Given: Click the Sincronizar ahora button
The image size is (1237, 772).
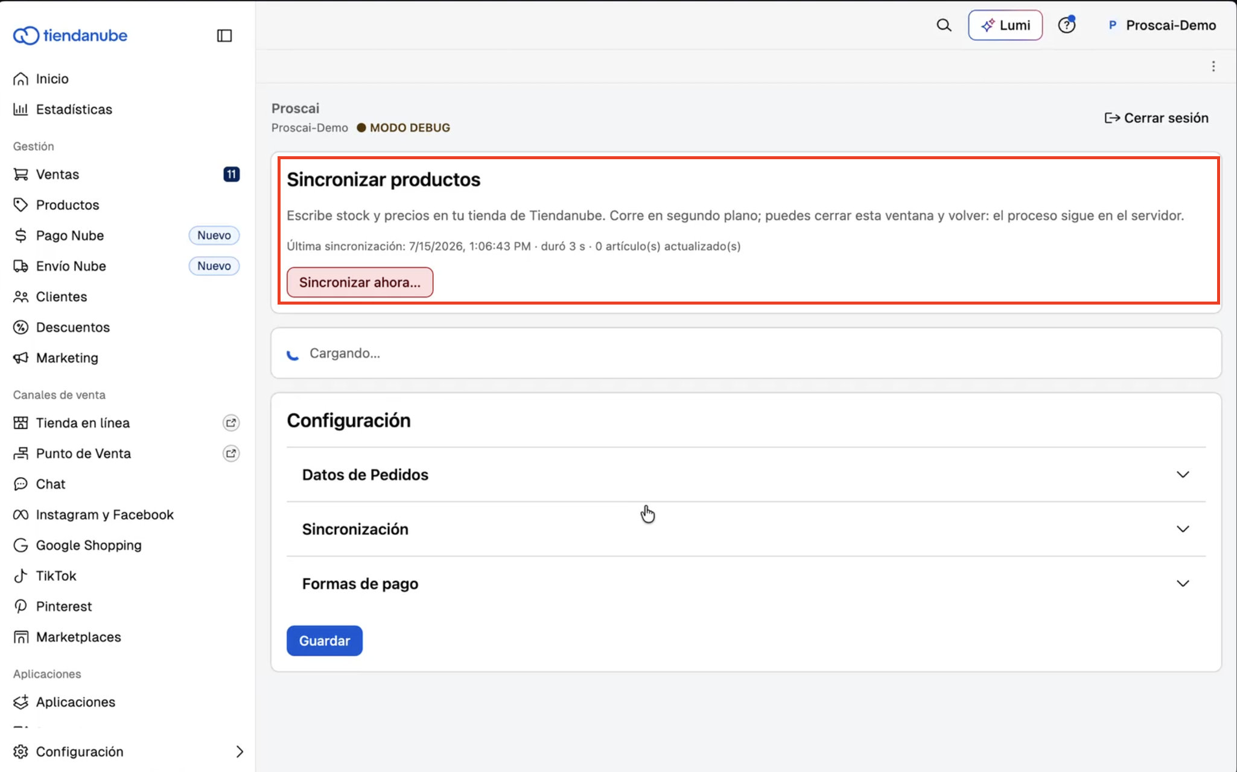Looking at the screenshot, I should (360, 282).
